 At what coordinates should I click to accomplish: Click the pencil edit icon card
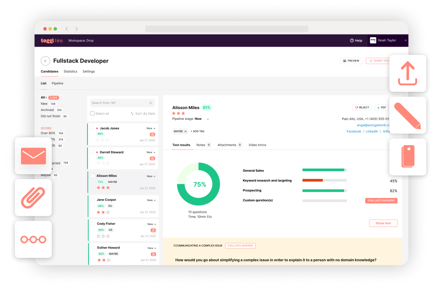pos(408,115)
